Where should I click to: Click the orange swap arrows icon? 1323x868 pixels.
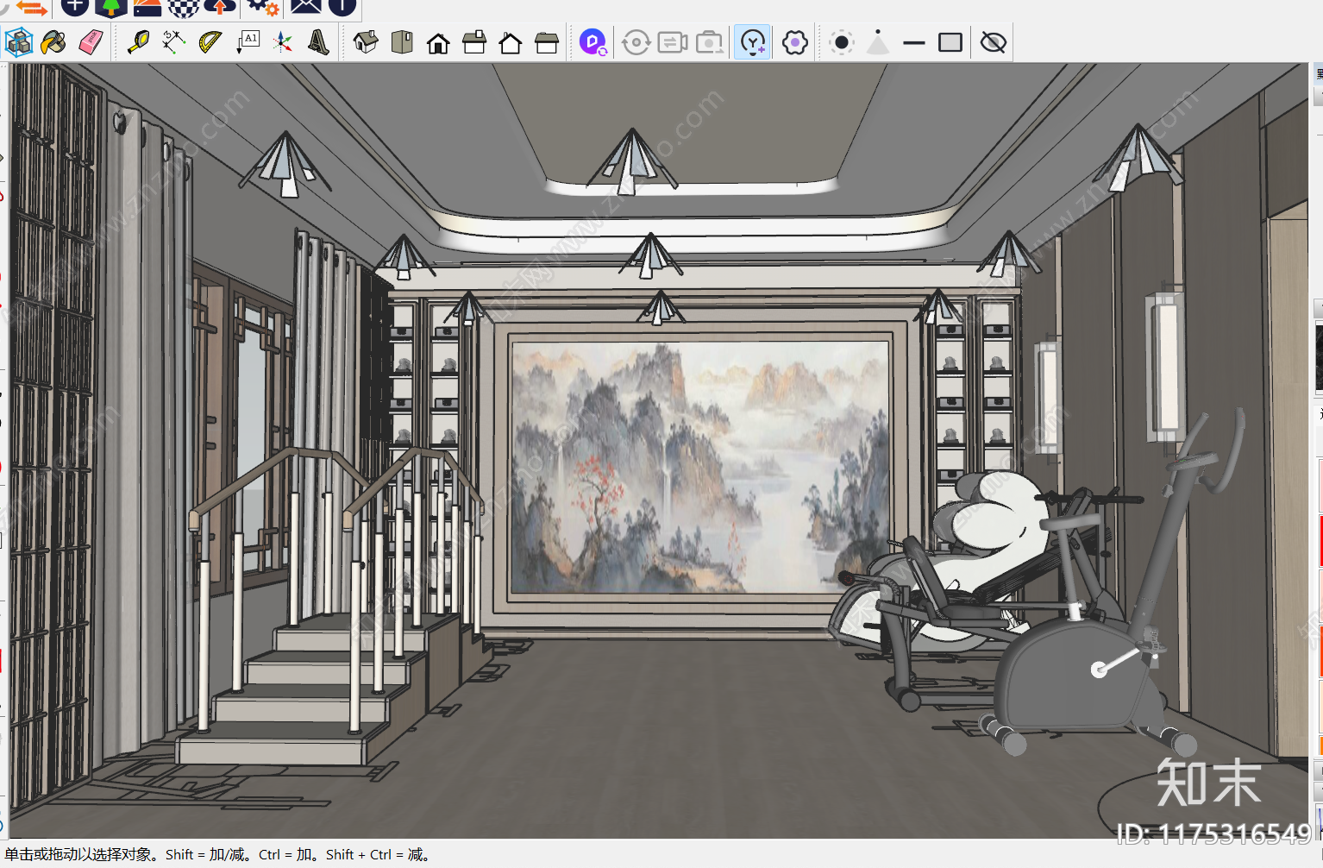31,8
